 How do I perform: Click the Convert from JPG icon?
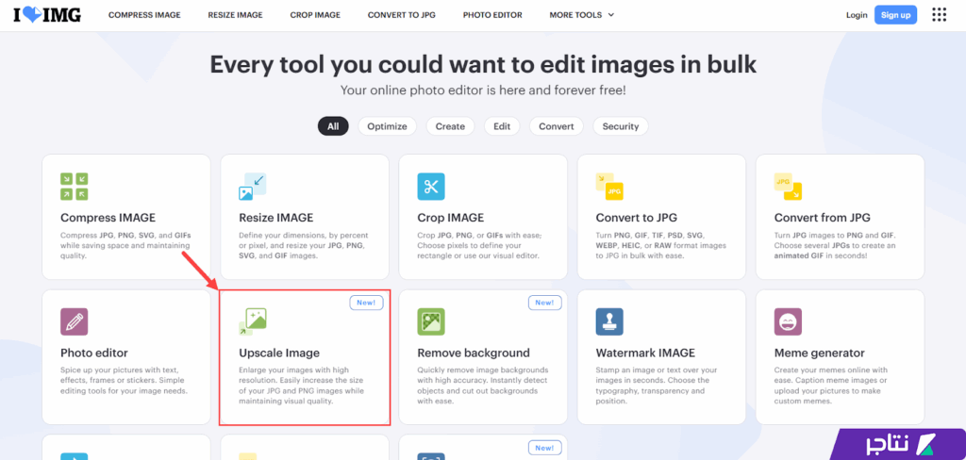click(x=788, y=187)
